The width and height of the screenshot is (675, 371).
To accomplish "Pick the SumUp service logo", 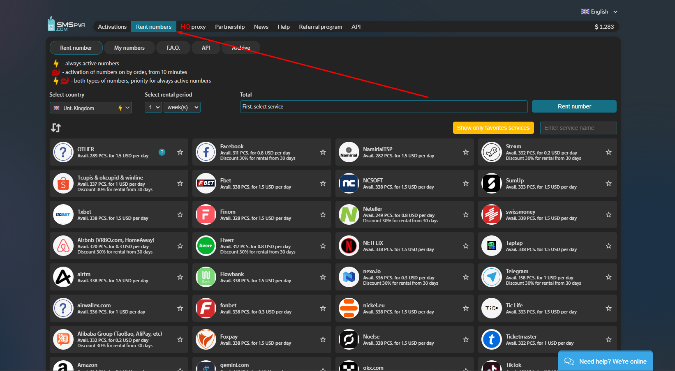I will [492, 183].
